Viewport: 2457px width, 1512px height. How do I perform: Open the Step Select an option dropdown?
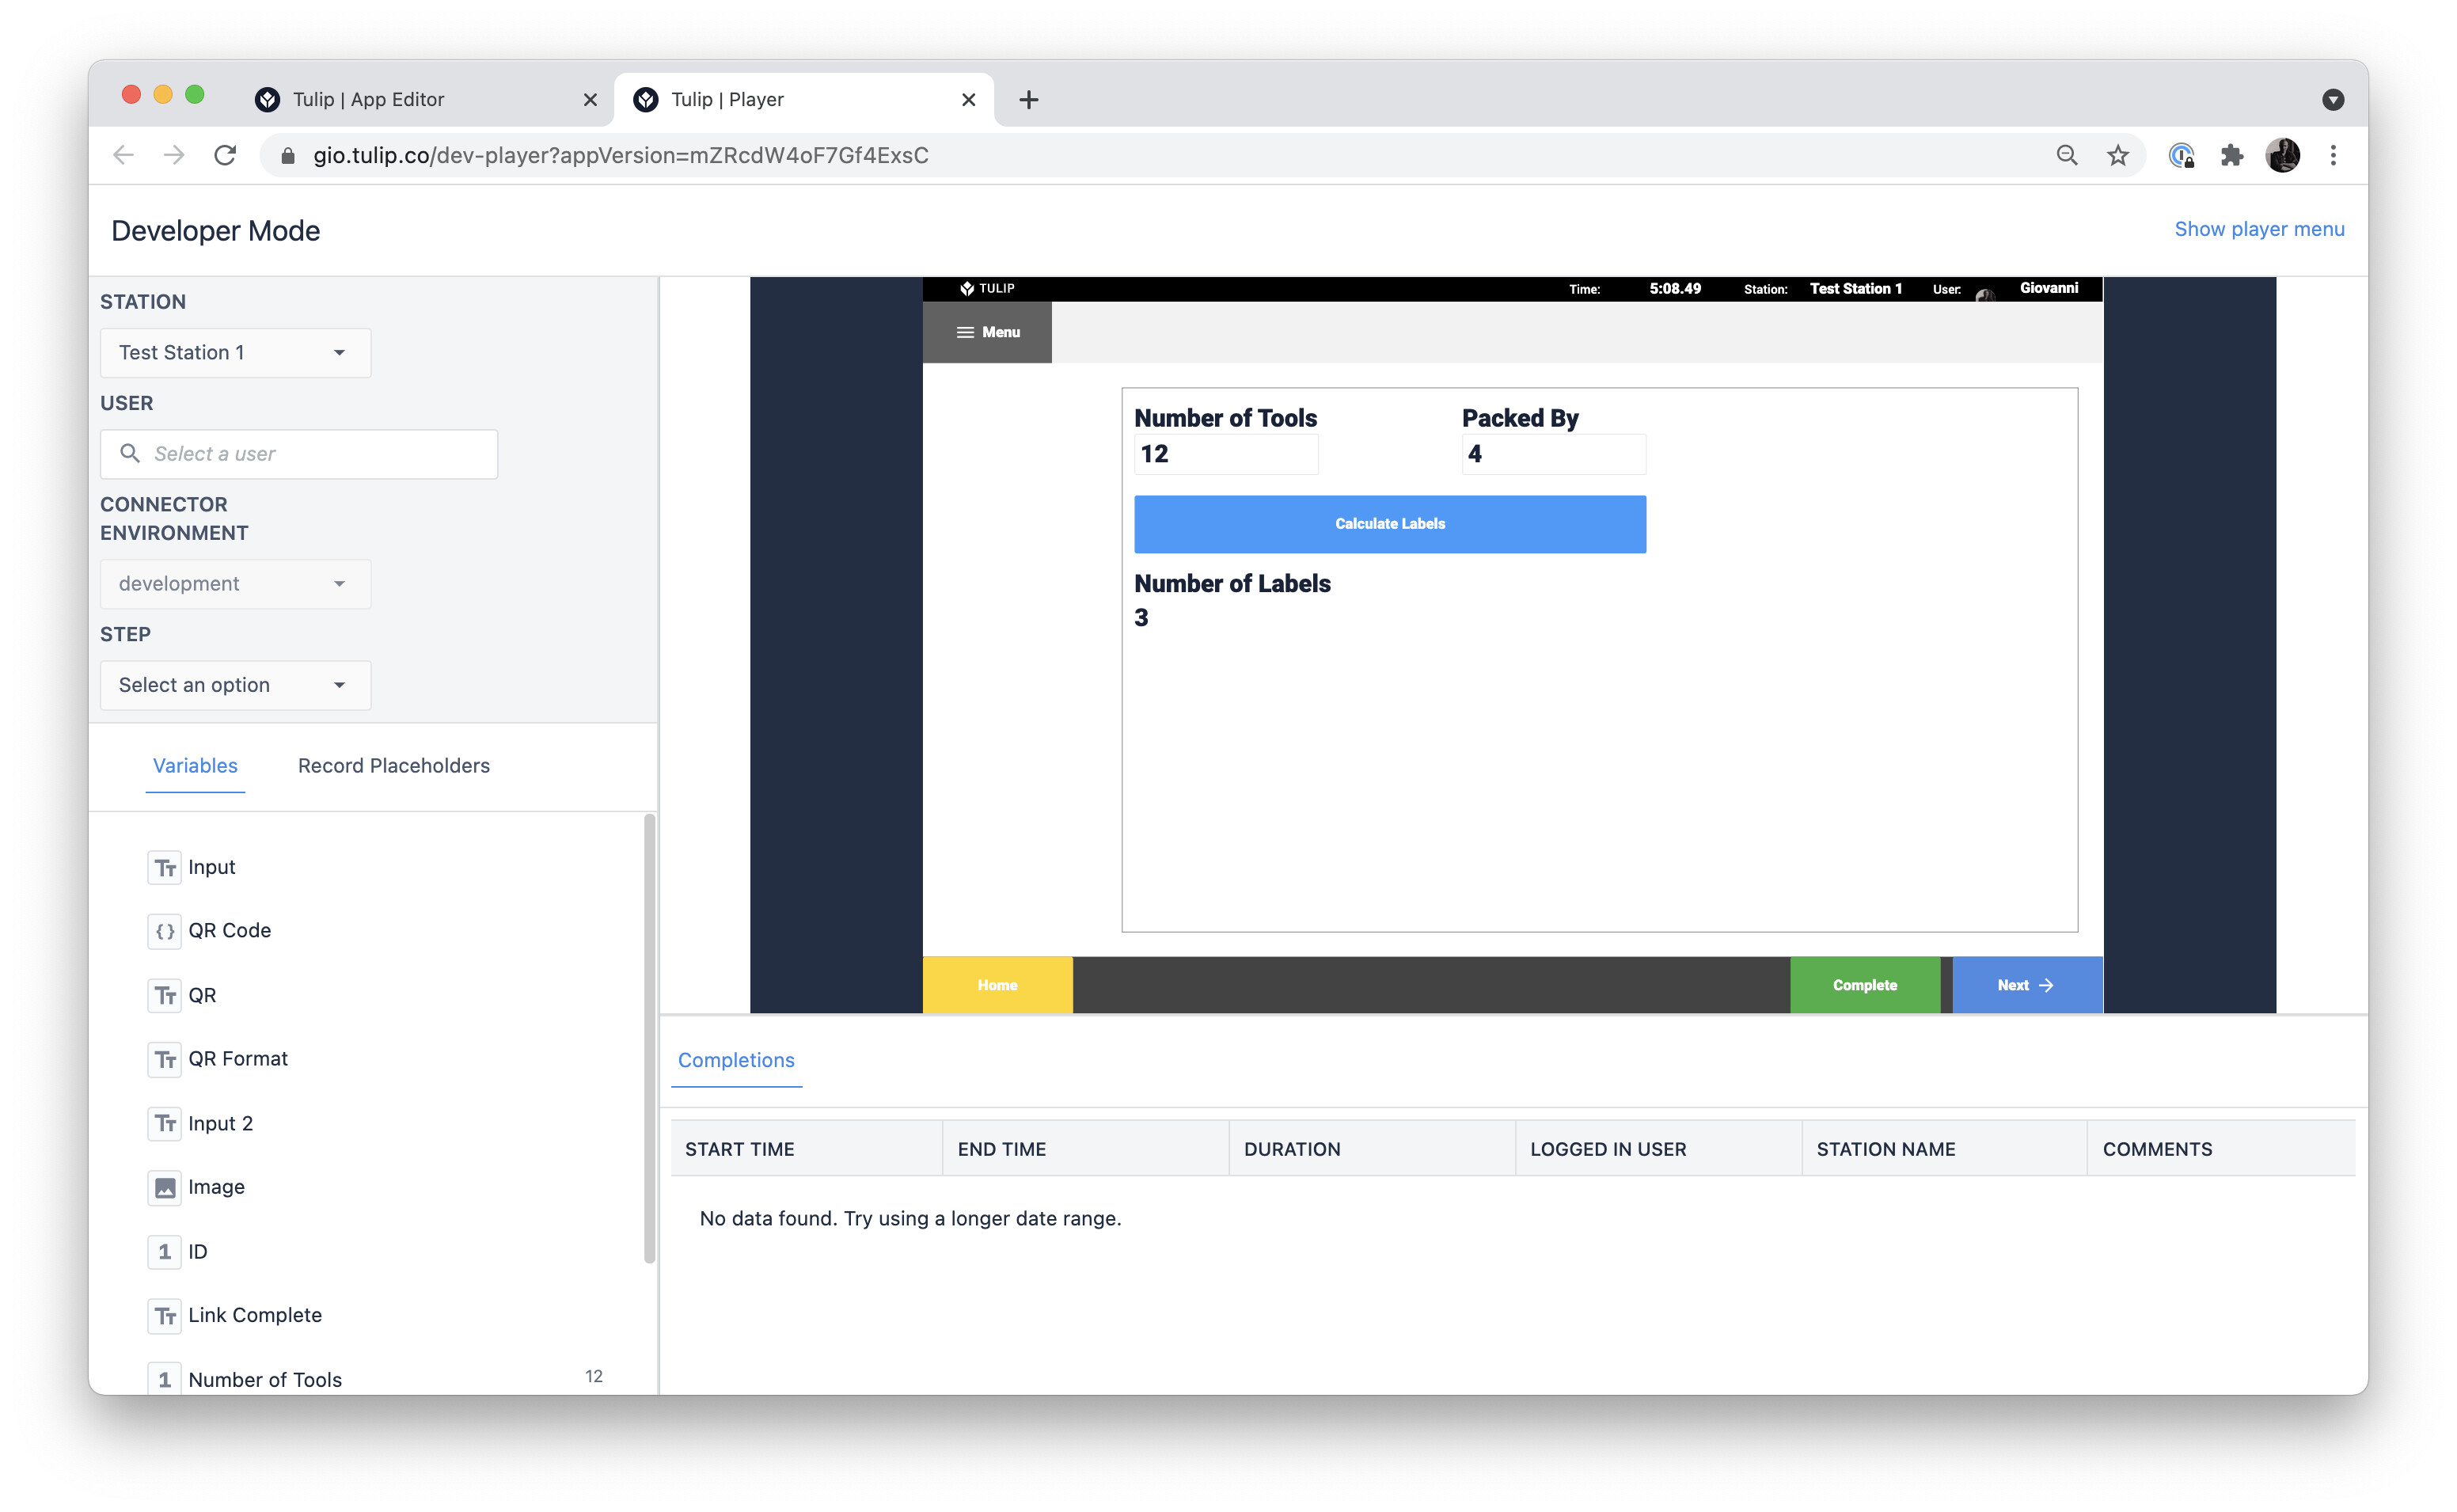click(x=235, y=685)
